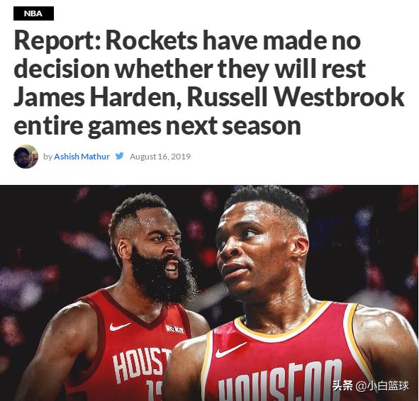Click the Nike swoosh on left jersey
The width and height of the screenshot is (419, 401).
(x=119, y=326)
